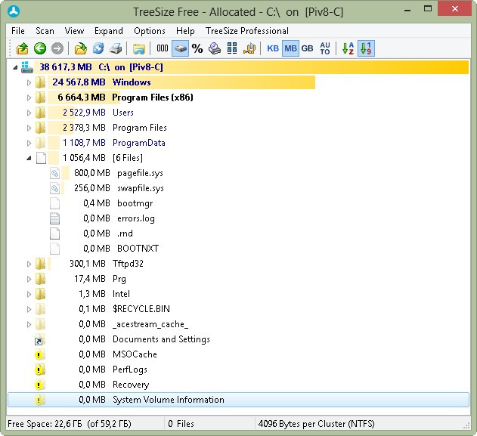Click the touch-optimized hand icon

coord(249,48)
